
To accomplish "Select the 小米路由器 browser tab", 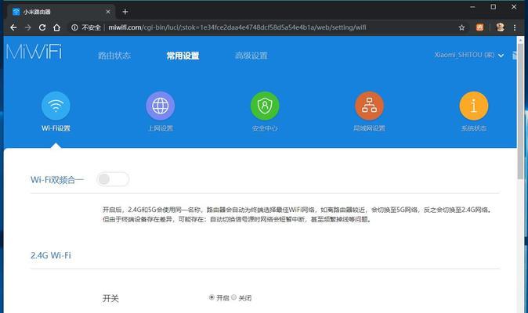I will [x=60, y=12].
